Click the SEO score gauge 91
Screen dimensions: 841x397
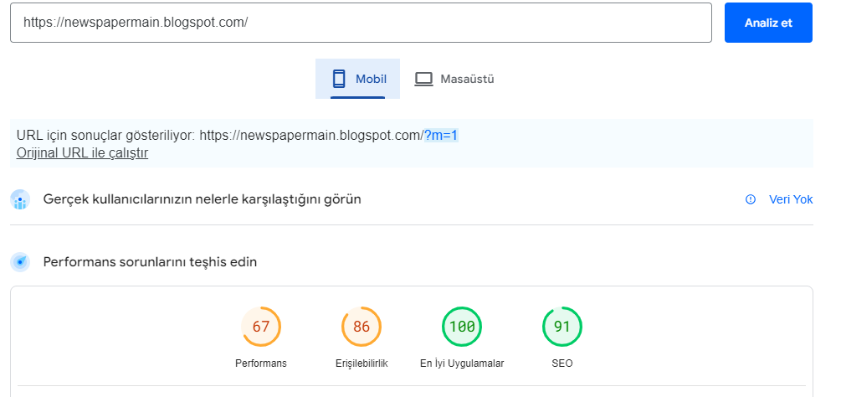pos(562,327)
